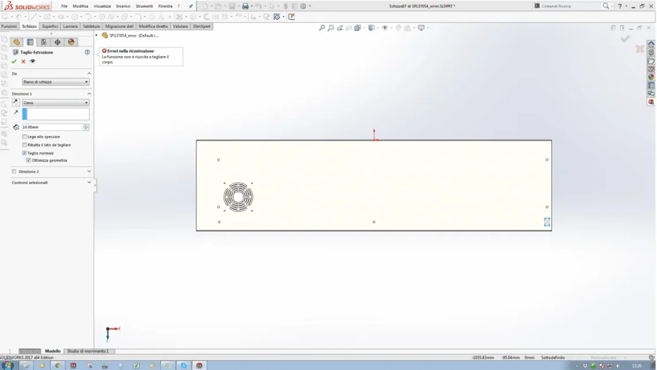Expand SP137054_error tree node

96,35
